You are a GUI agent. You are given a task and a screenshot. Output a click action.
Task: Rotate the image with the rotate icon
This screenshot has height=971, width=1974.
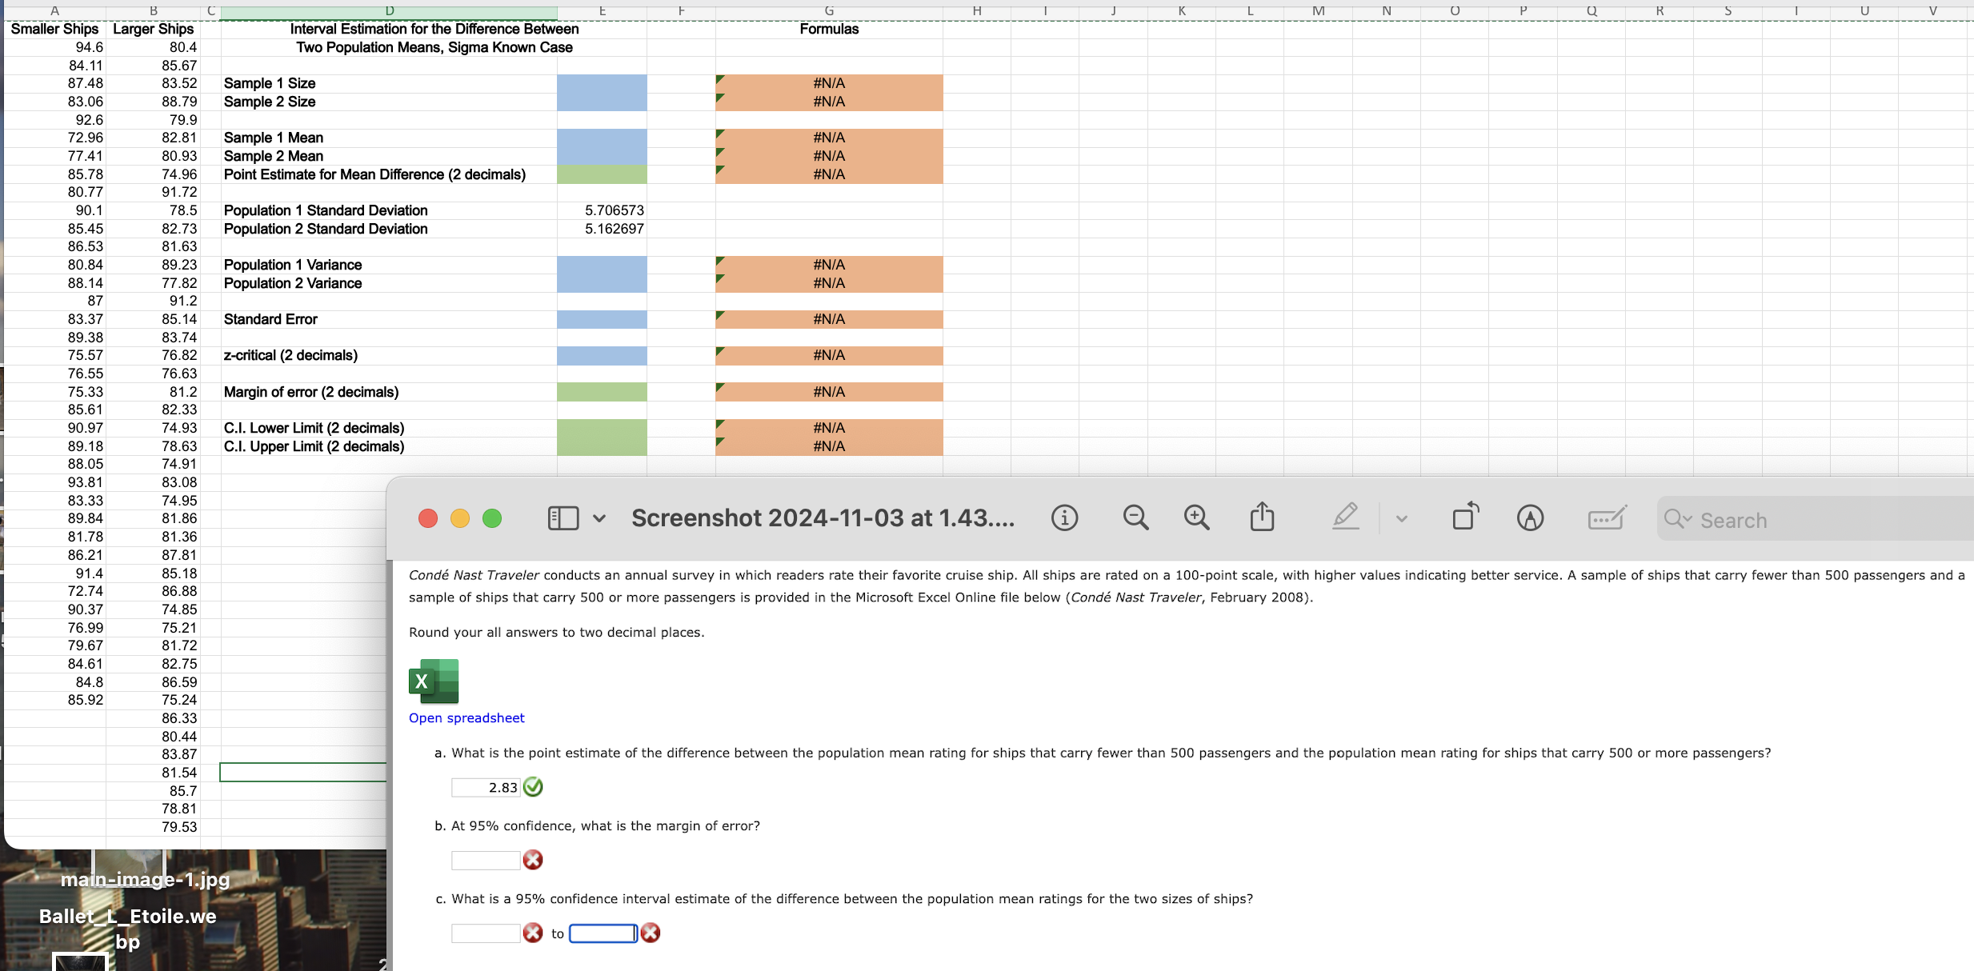[1465, 517]
